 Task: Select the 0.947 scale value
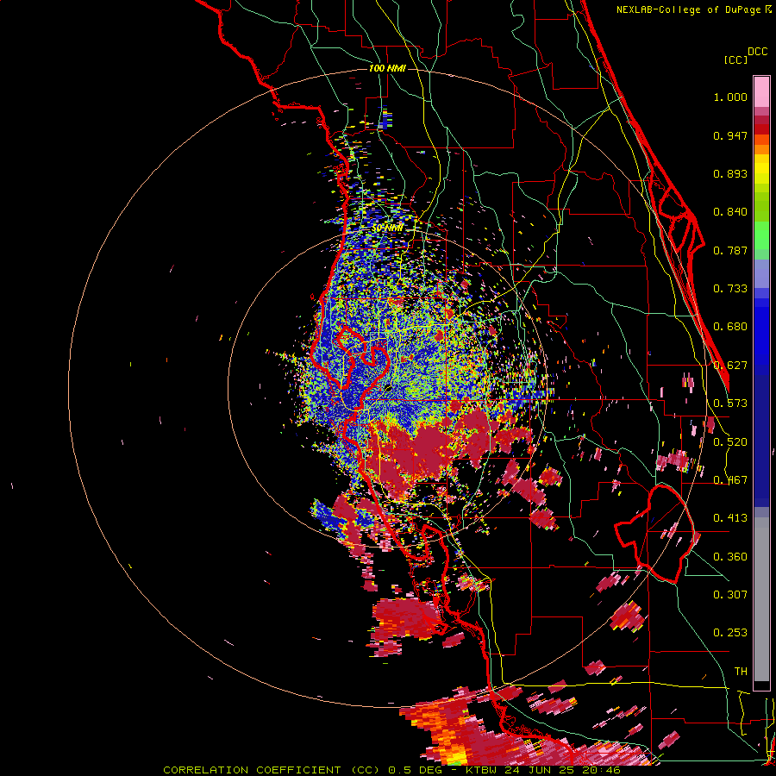(x=730, y=135)
